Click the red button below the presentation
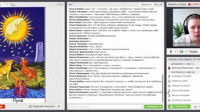The width and height of the screenshot is (200, 112). click(2, 106)
